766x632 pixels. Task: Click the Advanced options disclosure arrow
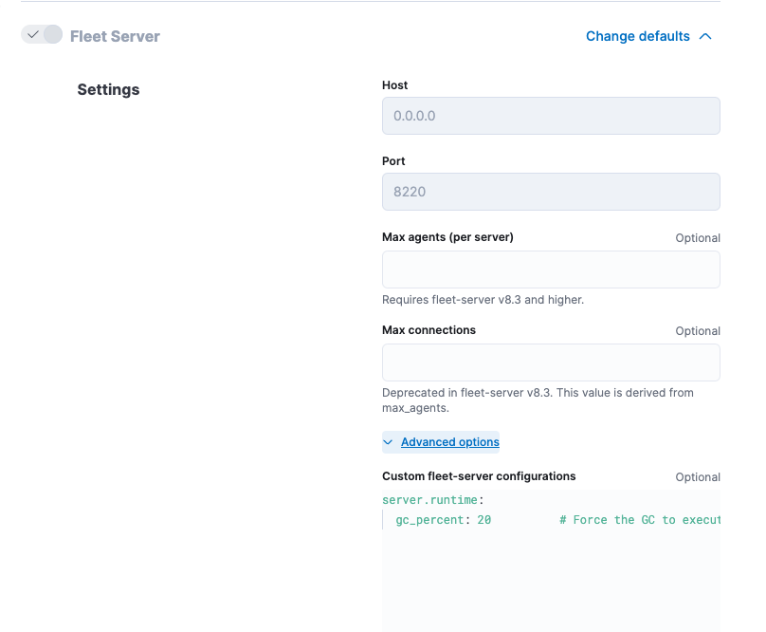pos(388,442)
